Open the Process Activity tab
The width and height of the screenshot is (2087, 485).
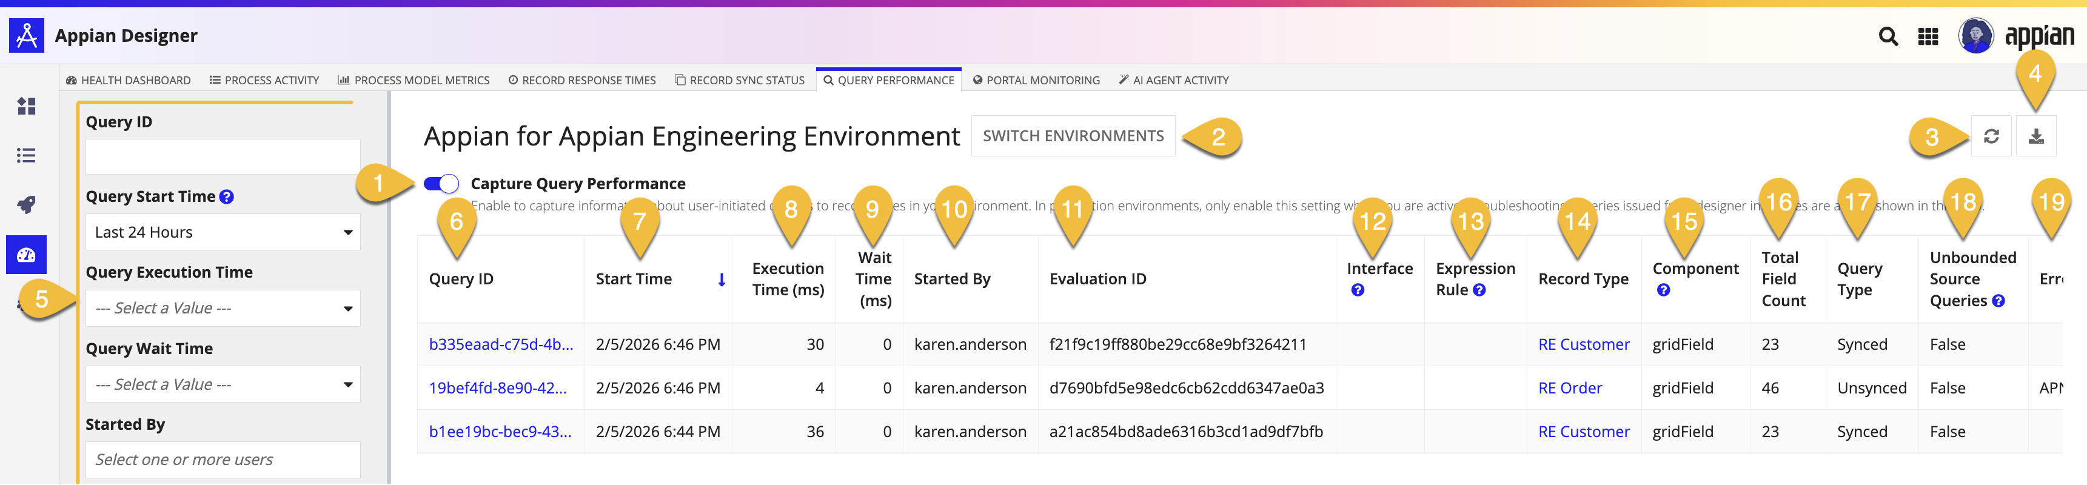[x=264, y=80]
